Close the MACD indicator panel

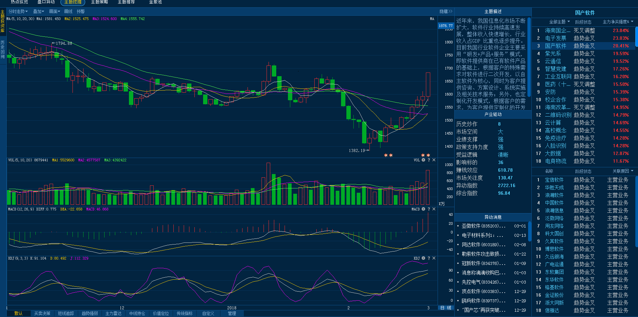tap(434, 209)
